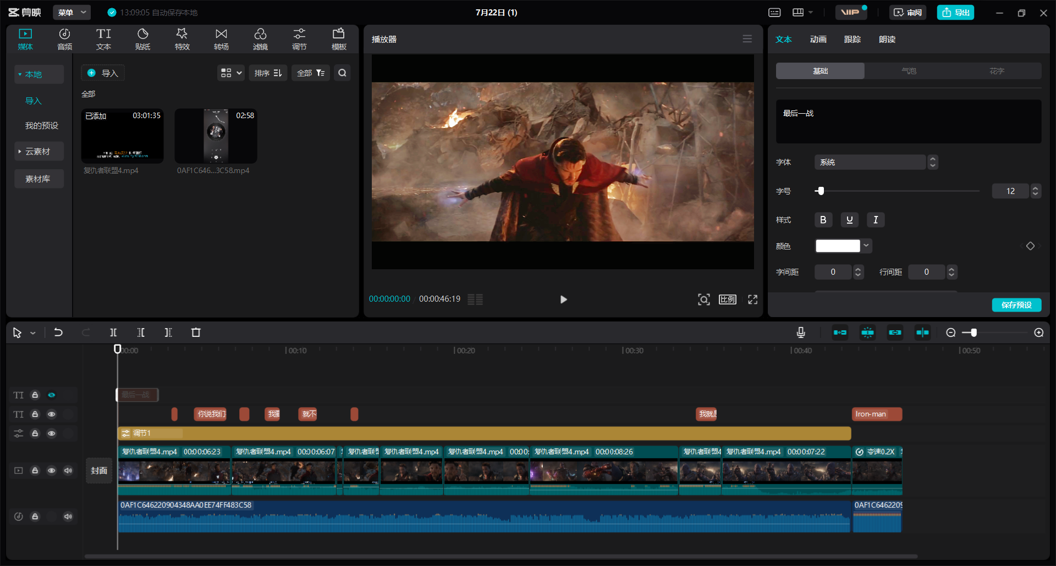The height and width of the screenshot is (566, 1056).
Task: Click the microphone record voiceover icon
Action: click(x=801, y=332)
